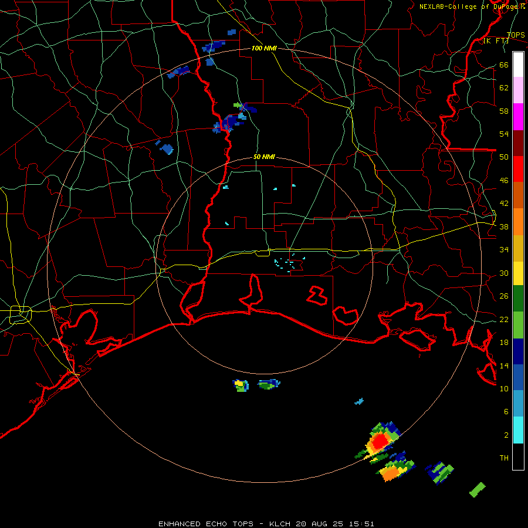The height and width of the screenshot is (528, 528).
Task: Select the magenta swatch on the color scale
Action: (x=518, y=117)
